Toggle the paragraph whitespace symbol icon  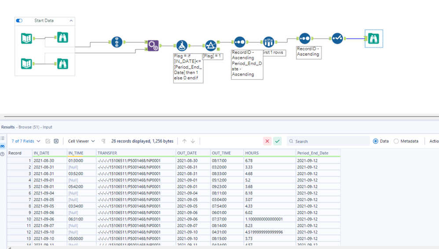(103, 141)
